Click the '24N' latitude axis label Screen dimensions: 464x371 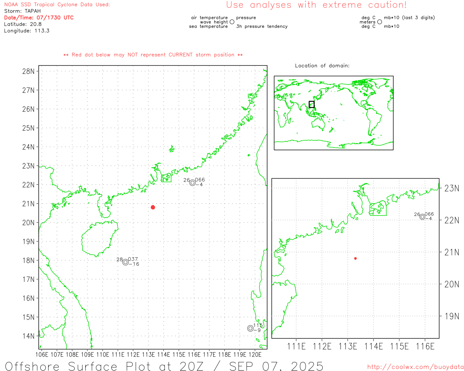(29, 147)
